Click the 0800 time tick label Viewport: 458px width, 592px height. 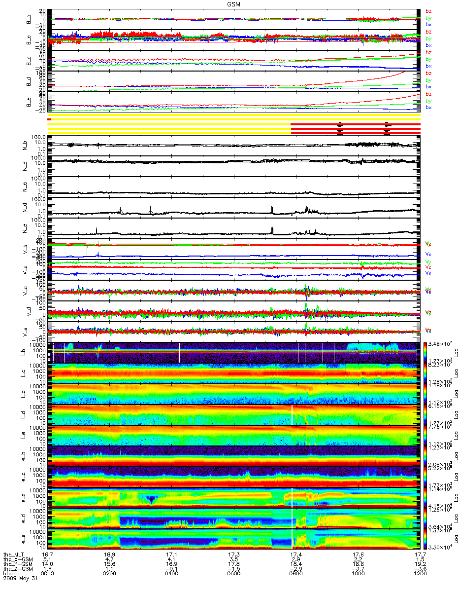(296, 574)
